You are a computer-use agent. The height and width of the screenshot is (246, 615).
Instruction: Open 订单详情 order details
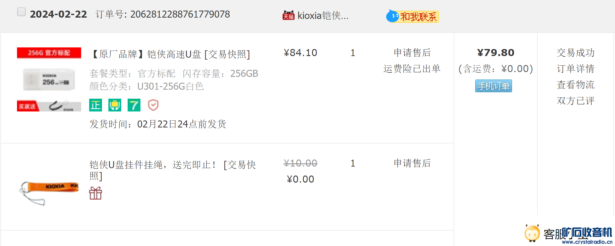tap(576, 69)
